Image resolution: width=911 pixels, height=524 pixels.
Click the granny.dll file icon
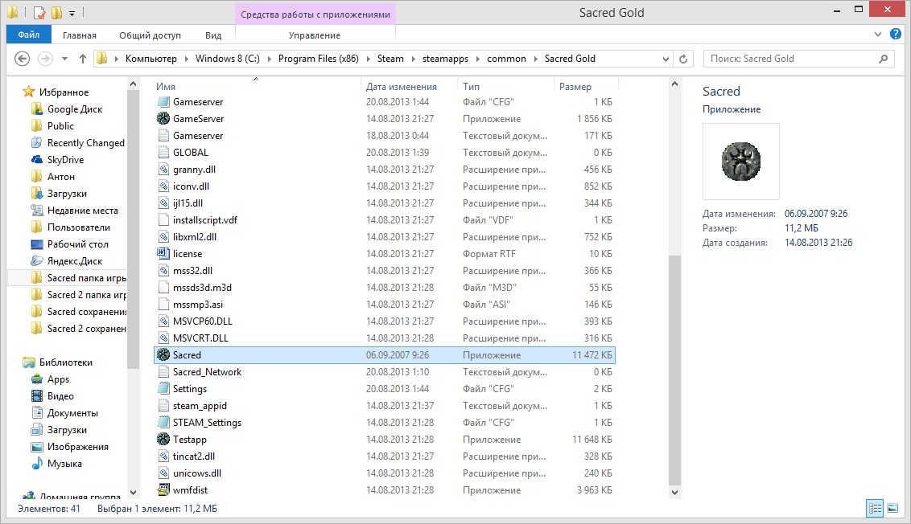[163, 170]
